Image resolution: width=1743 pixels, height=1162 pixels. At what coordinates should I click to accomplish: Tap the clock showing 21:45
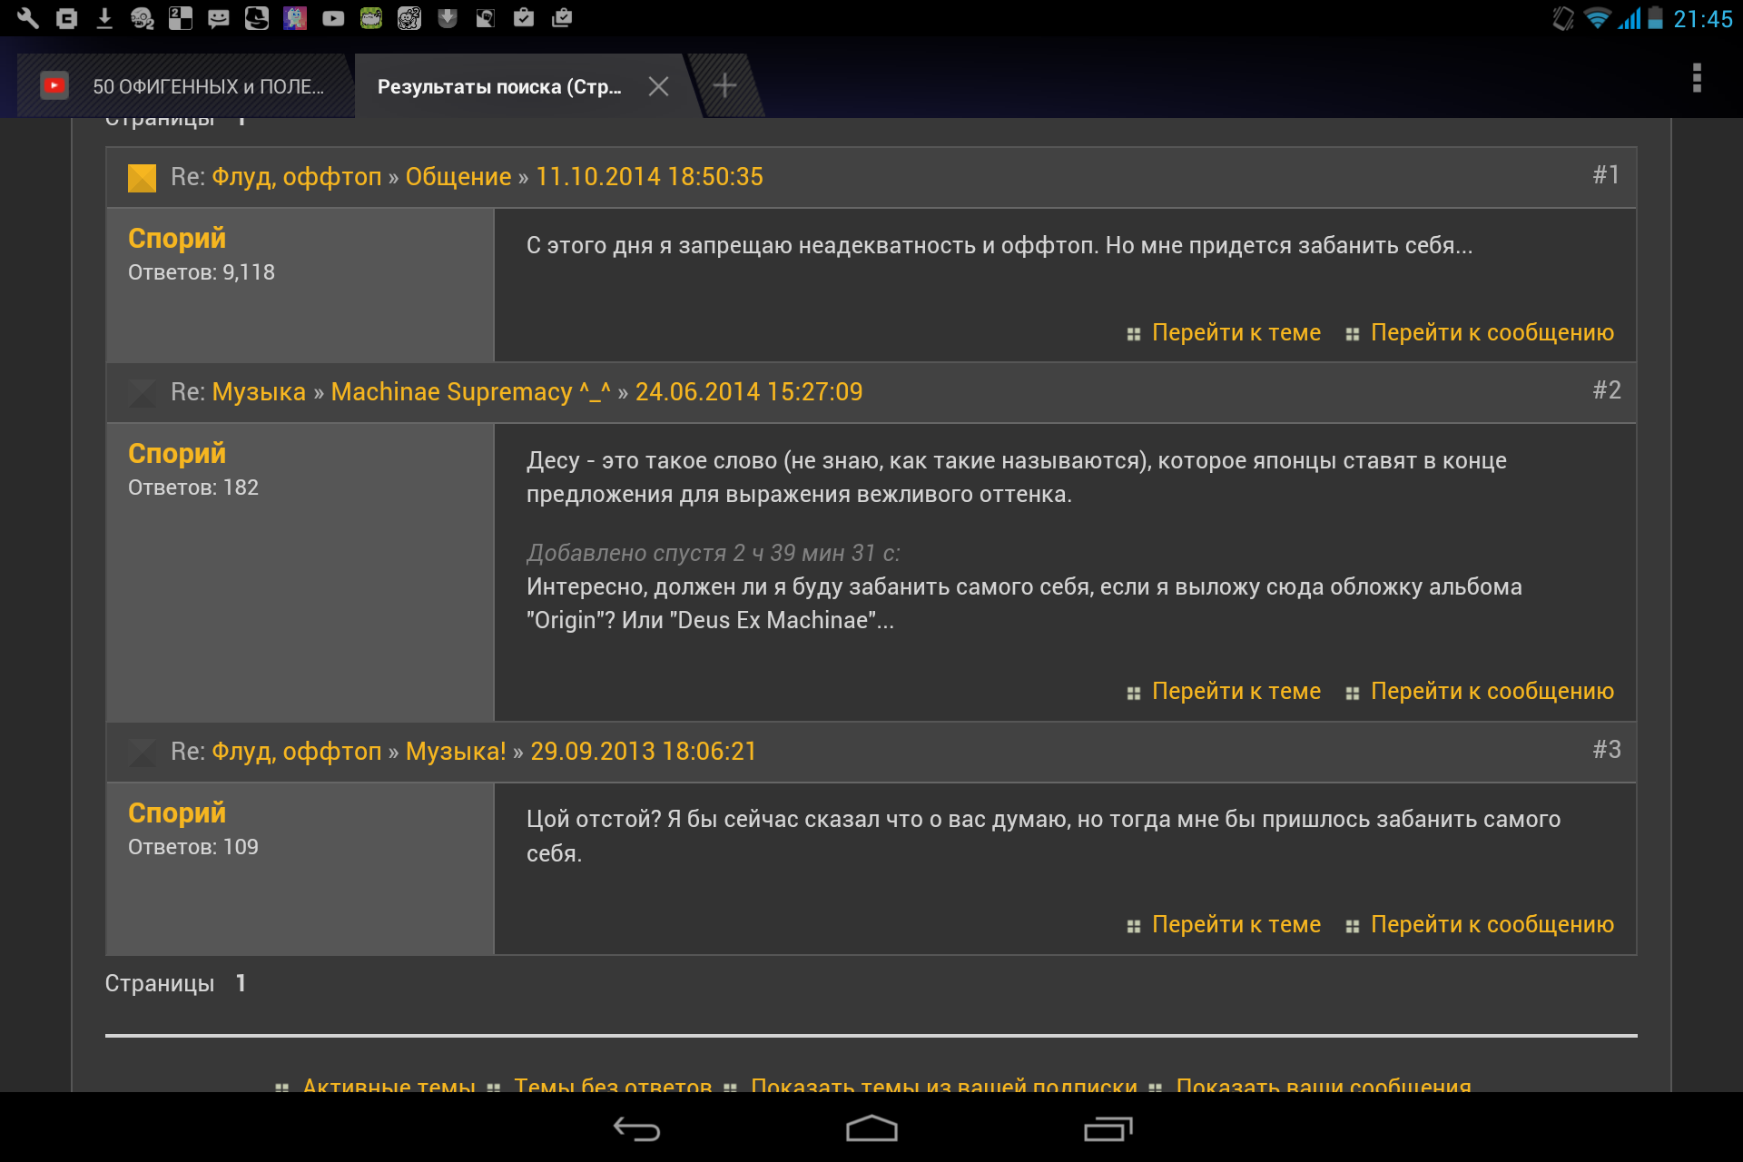[1703, 19]
